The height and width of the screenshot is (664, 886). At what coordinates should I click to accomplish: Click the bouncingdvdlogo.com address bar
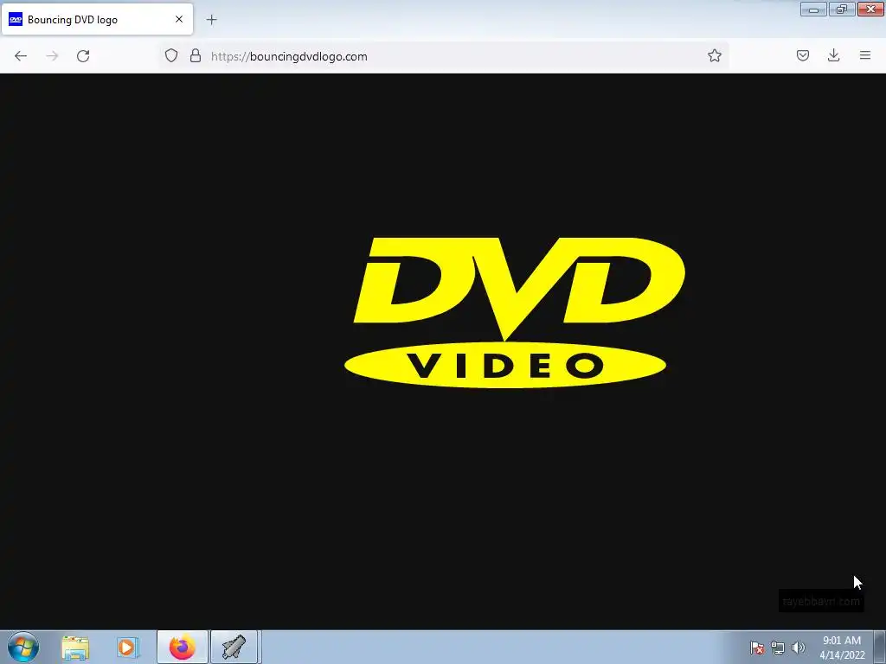click(444, 56)
